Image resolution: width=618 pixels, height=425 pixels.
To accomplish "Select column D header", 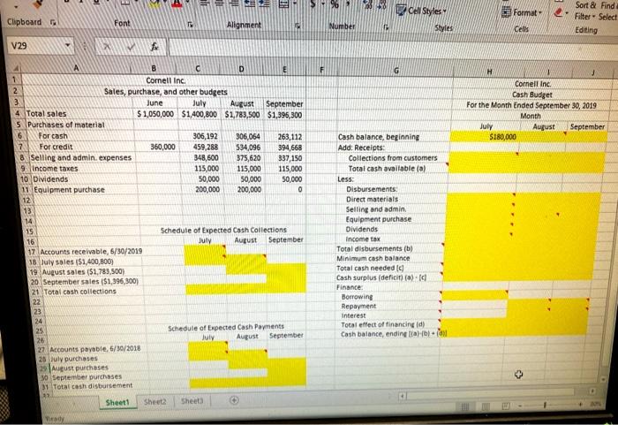I will pos(241,69).
